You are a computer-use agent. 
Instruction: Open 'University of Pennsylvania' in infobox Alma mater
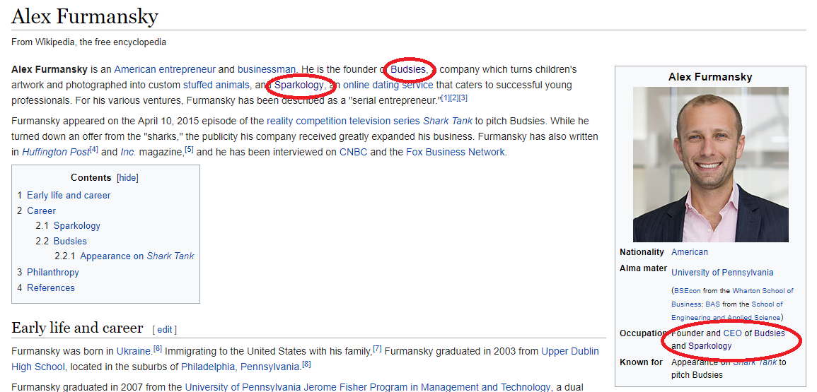click(x=722, y=273)
